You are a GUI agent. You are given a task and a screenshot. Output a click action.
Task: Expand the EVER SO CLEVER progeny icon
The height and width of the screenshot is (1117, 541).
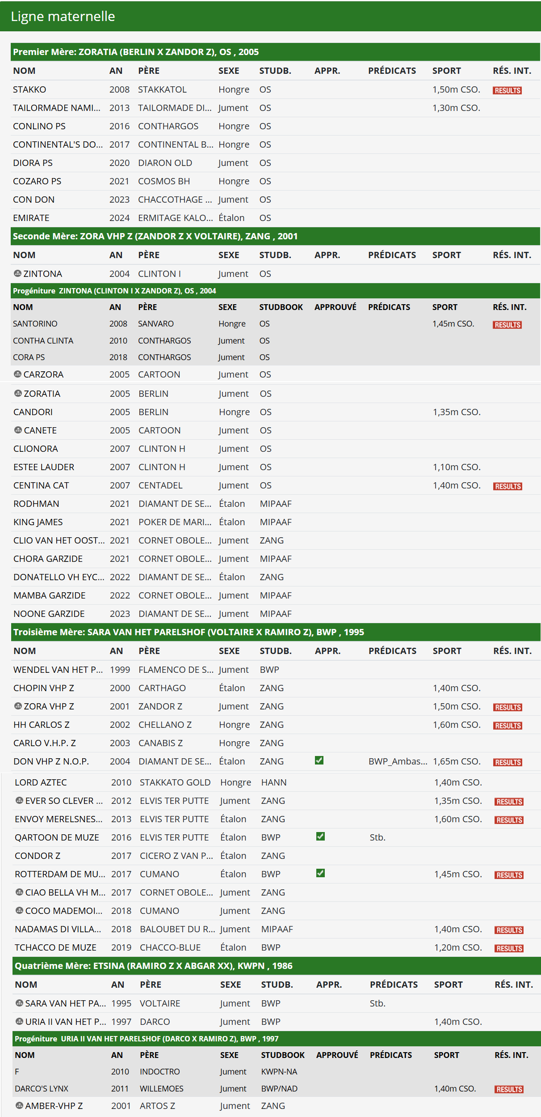pos(19,800)
